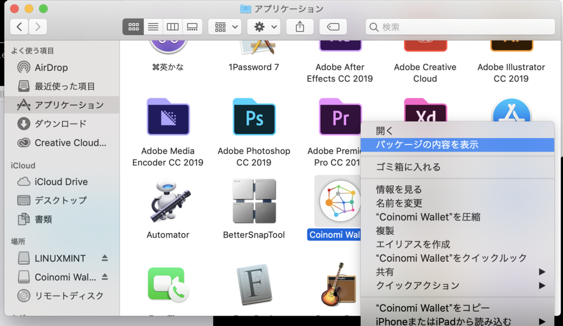Select the Adobe Photoshop CC 2019 folder
Image resolution: width=563 pixels, height=326 pixels.
[x=254, y=117]
